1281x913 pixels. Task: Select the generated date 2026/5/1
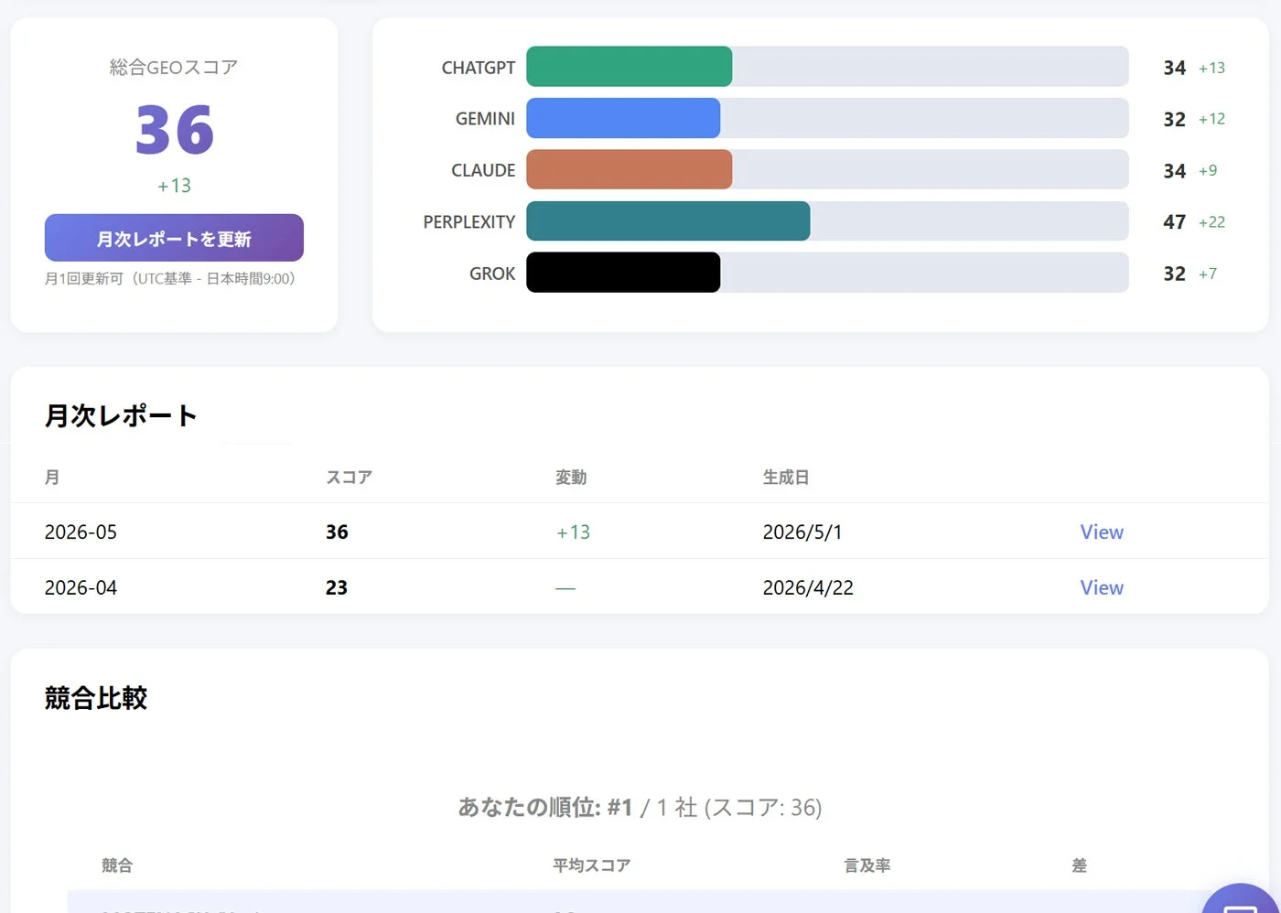pos(802,532)
